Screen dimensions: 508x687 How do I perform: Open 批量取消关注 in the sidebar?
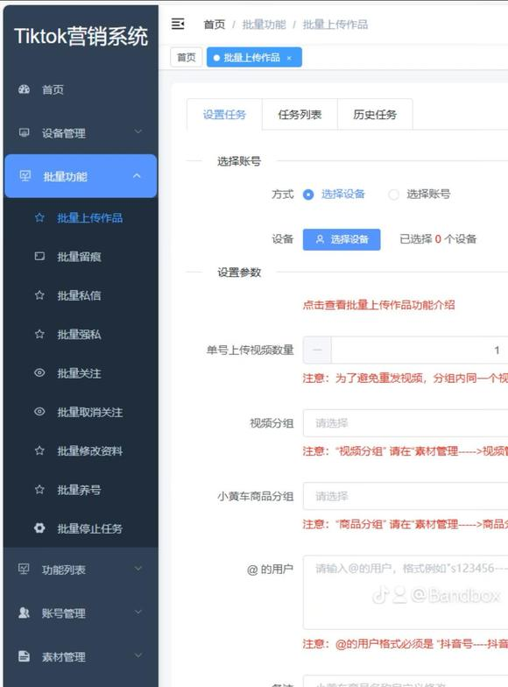[x=81, y=412]
